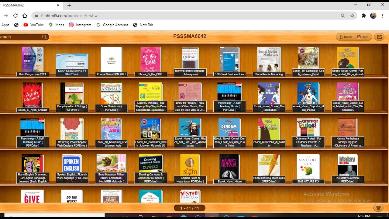Open learning-arabic-language-of-the-qur-an book
The width and height of the screenshot is (389, 219).
pos(190,61)
